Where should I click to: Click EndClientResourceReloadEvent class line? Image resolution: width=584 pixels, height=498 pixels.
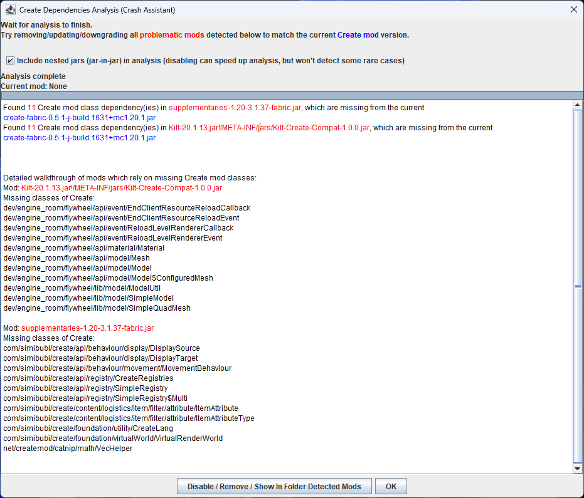[121, 218]
